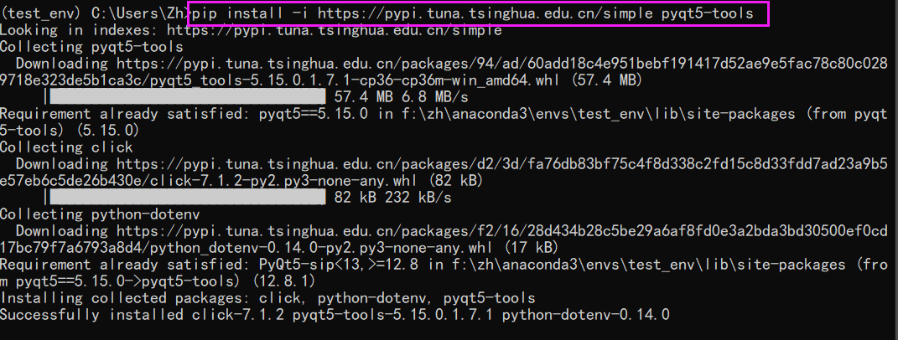Viewport: 898px width, 340px height.
Task: Click the 'Collecting python-dotenv' line
Action: click(100, 214)
